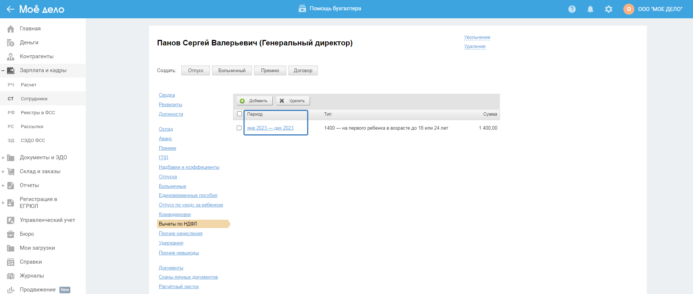Click the Главная home icon
This screenshot has height=294, width=693.
(11, 29)
